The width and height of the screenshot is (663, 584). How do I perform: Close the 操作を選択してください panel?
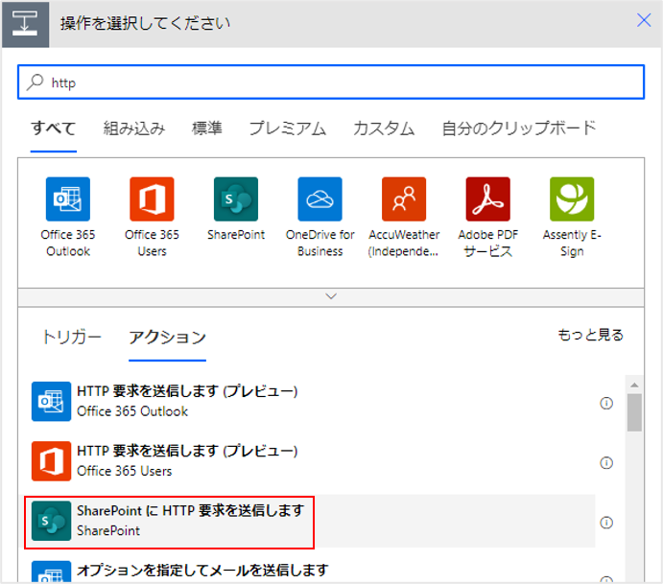click(x=644, y=20)
